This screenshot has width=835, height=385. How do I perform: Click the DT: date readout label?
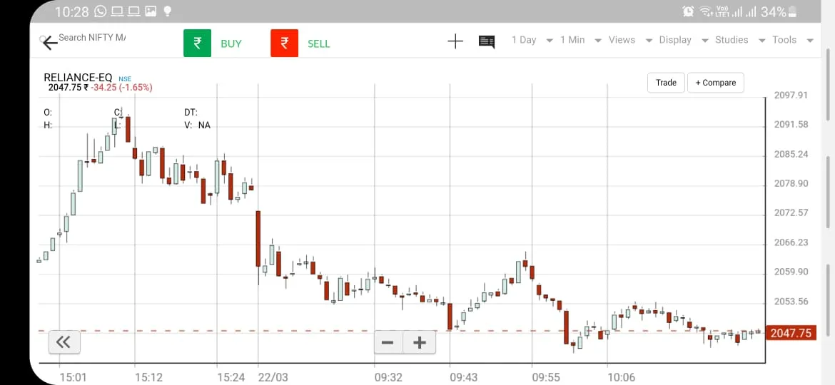point(191,112)
